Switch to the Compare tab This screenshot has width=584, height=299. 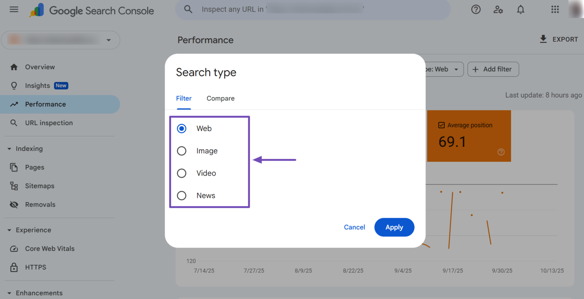pos(220,98)
